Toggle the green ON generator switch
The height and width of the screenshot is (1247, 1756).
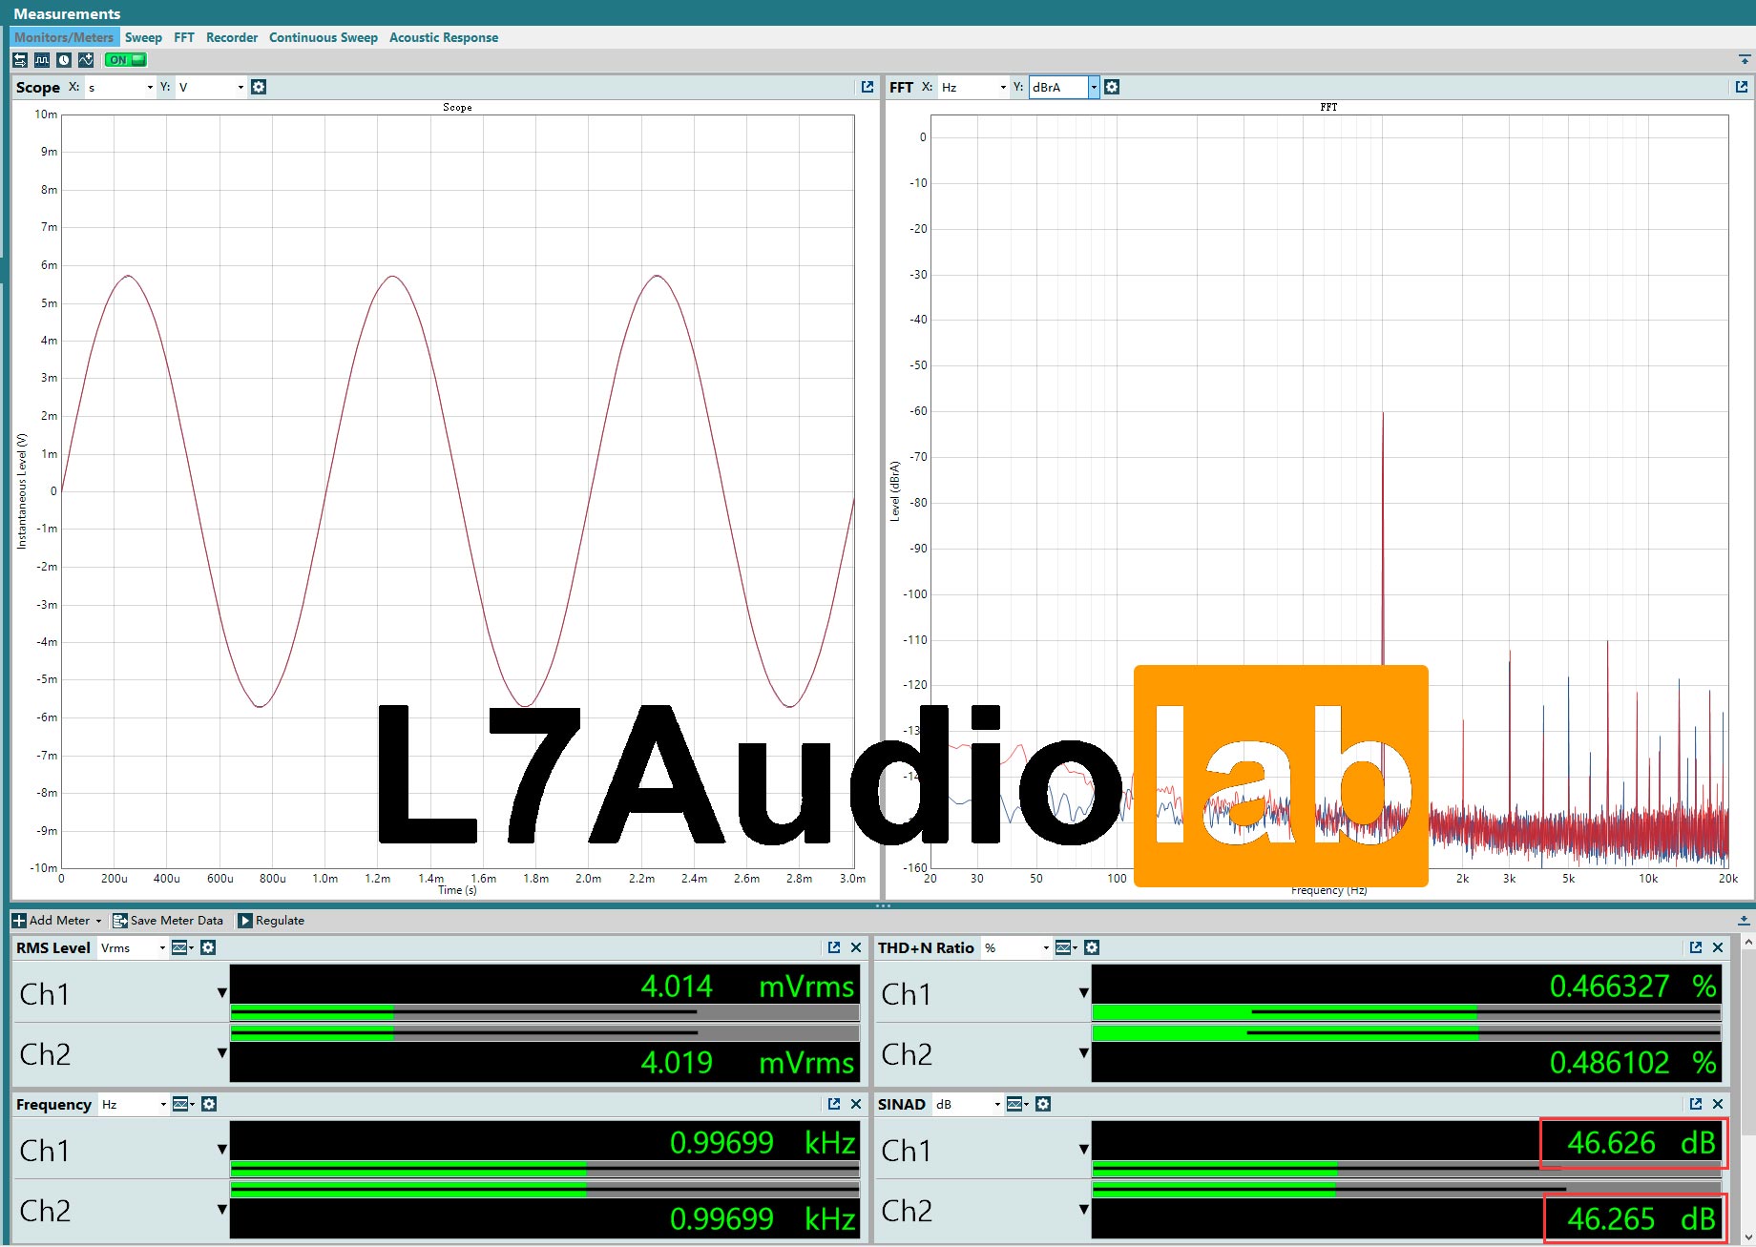tap(126, 59)
